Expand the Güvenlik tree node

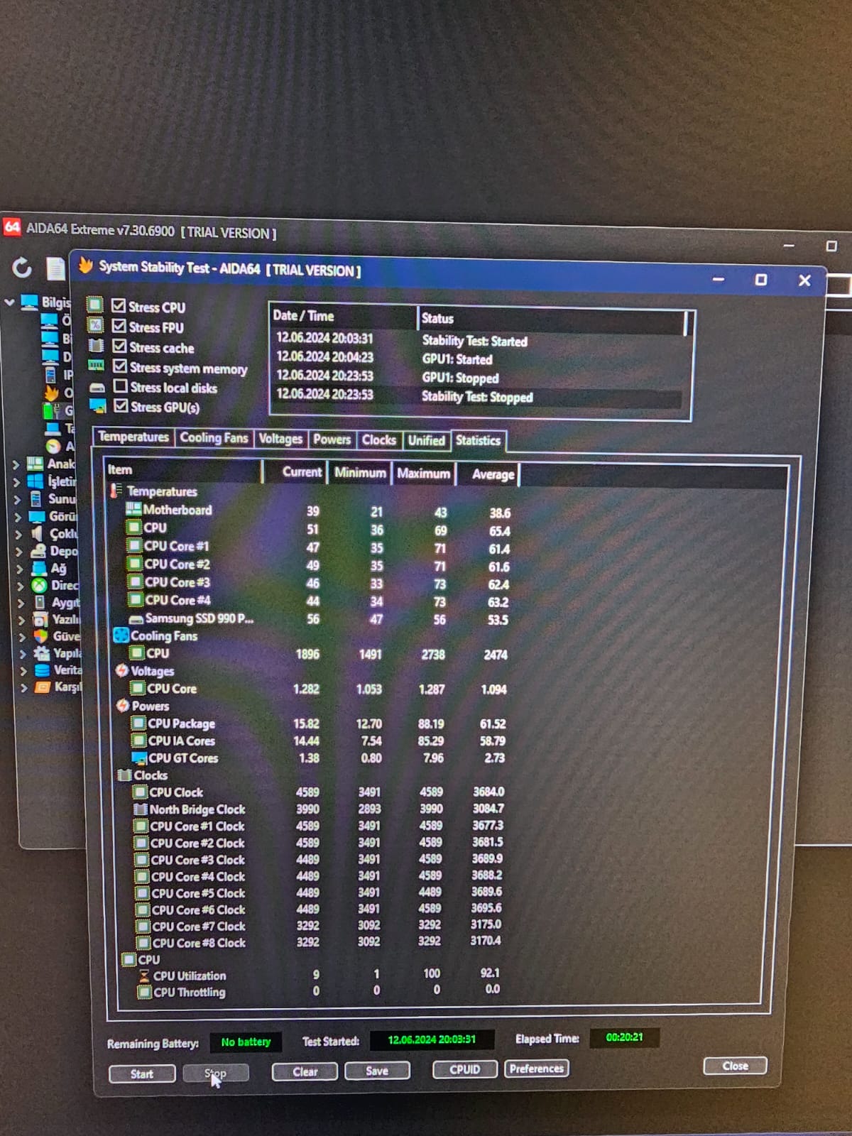pos(22,637)
